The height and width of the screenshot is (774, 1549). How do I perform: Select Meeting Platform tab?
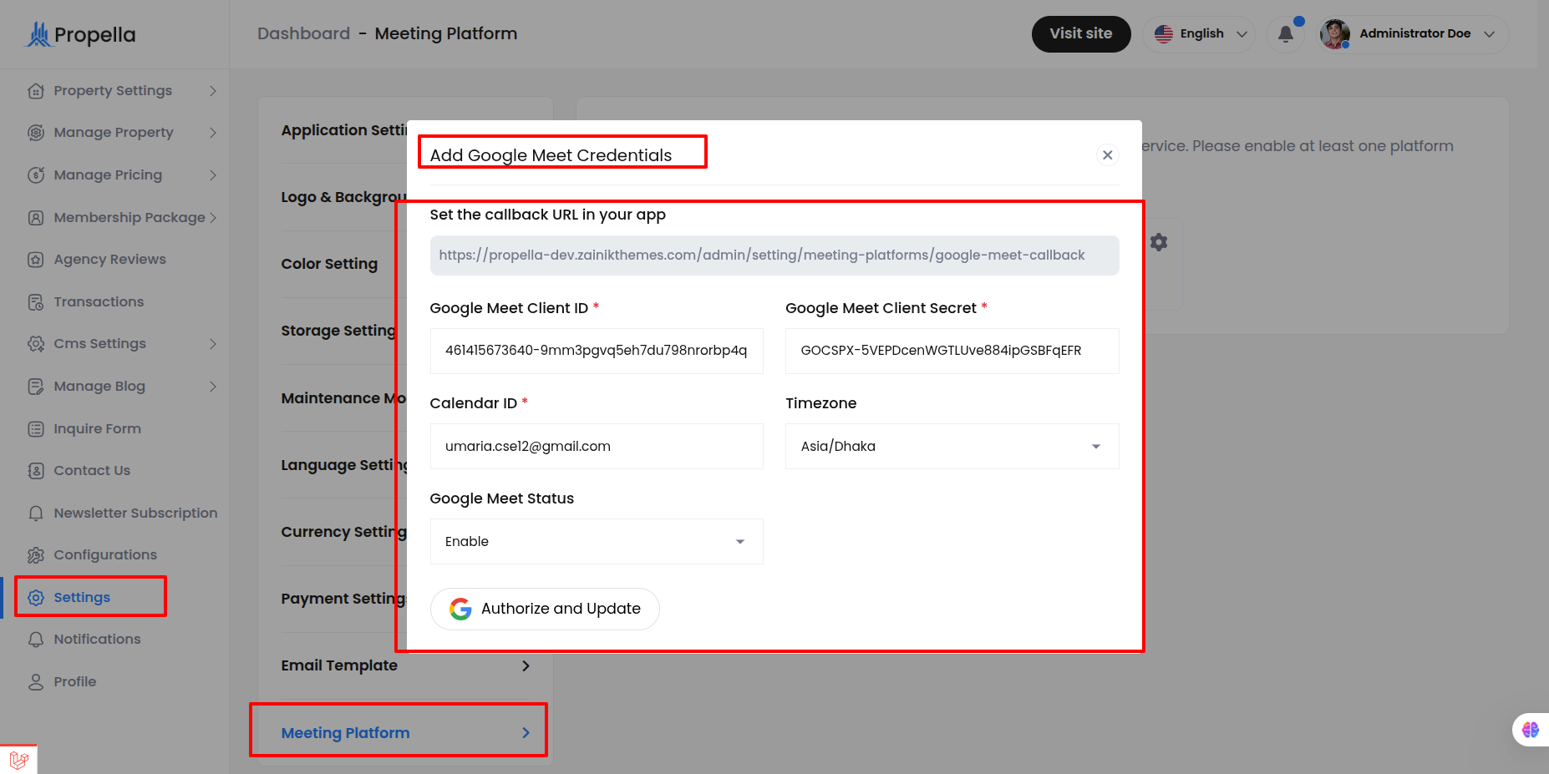[405, 732]
